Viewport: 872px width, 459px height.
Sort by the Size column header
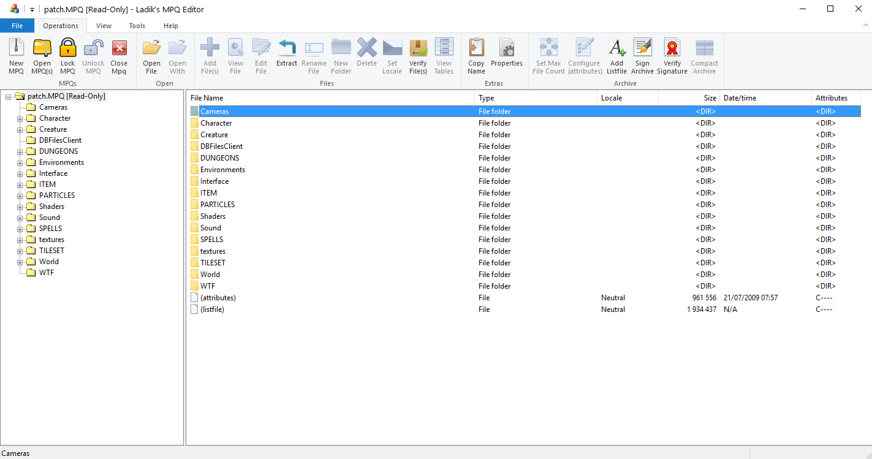coord(689,98)
